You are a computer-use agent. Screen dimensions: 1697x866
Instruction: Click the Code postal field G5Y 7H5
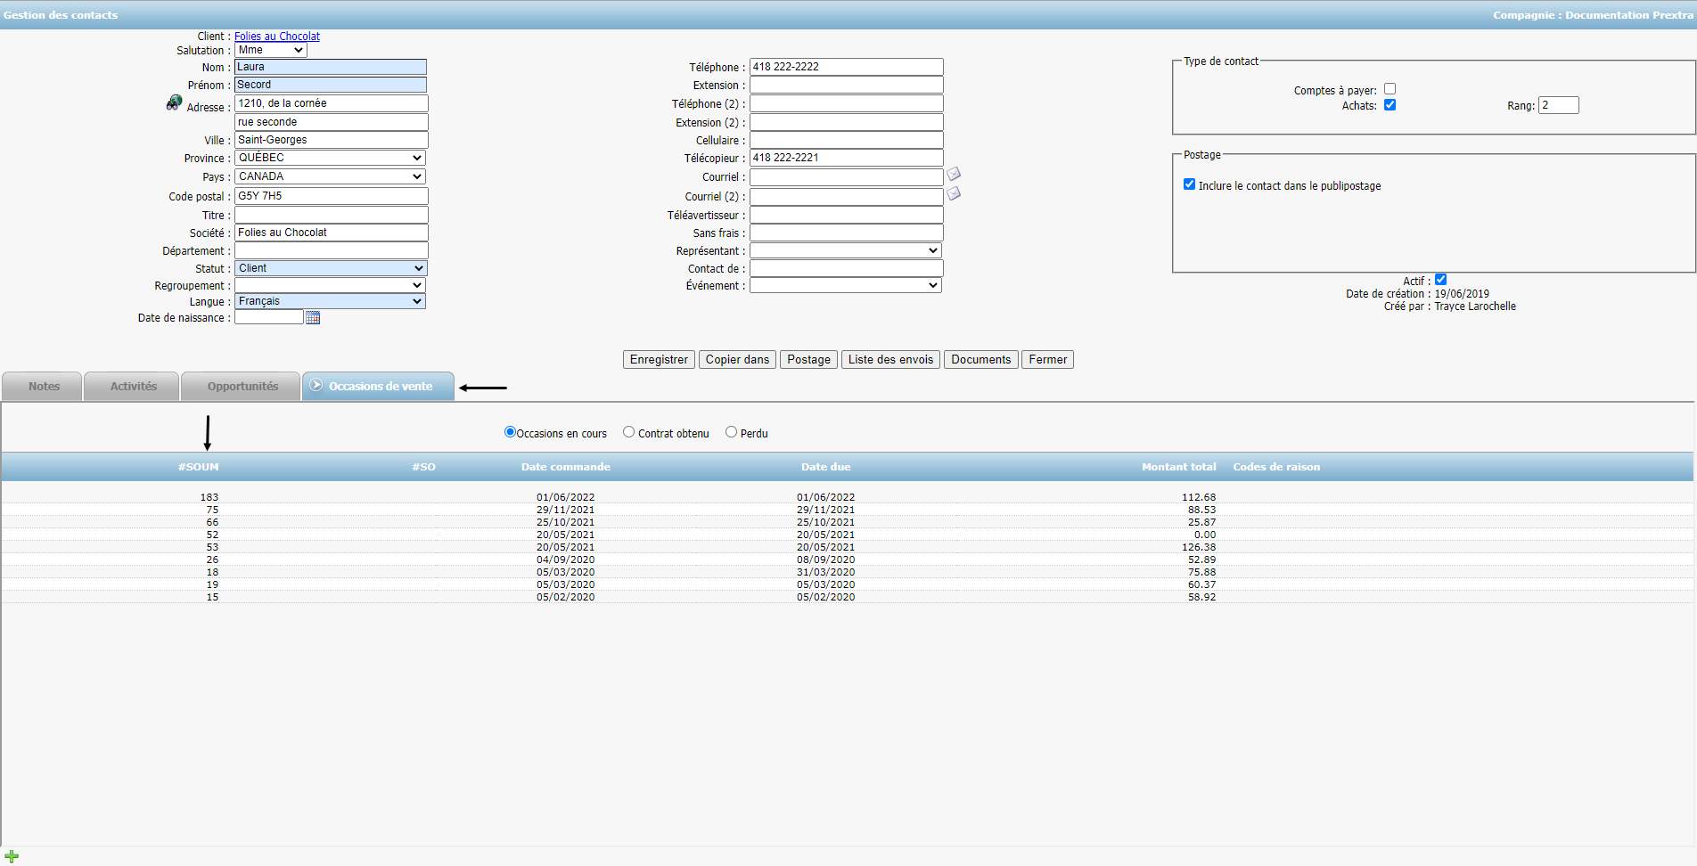pos(332,196)
